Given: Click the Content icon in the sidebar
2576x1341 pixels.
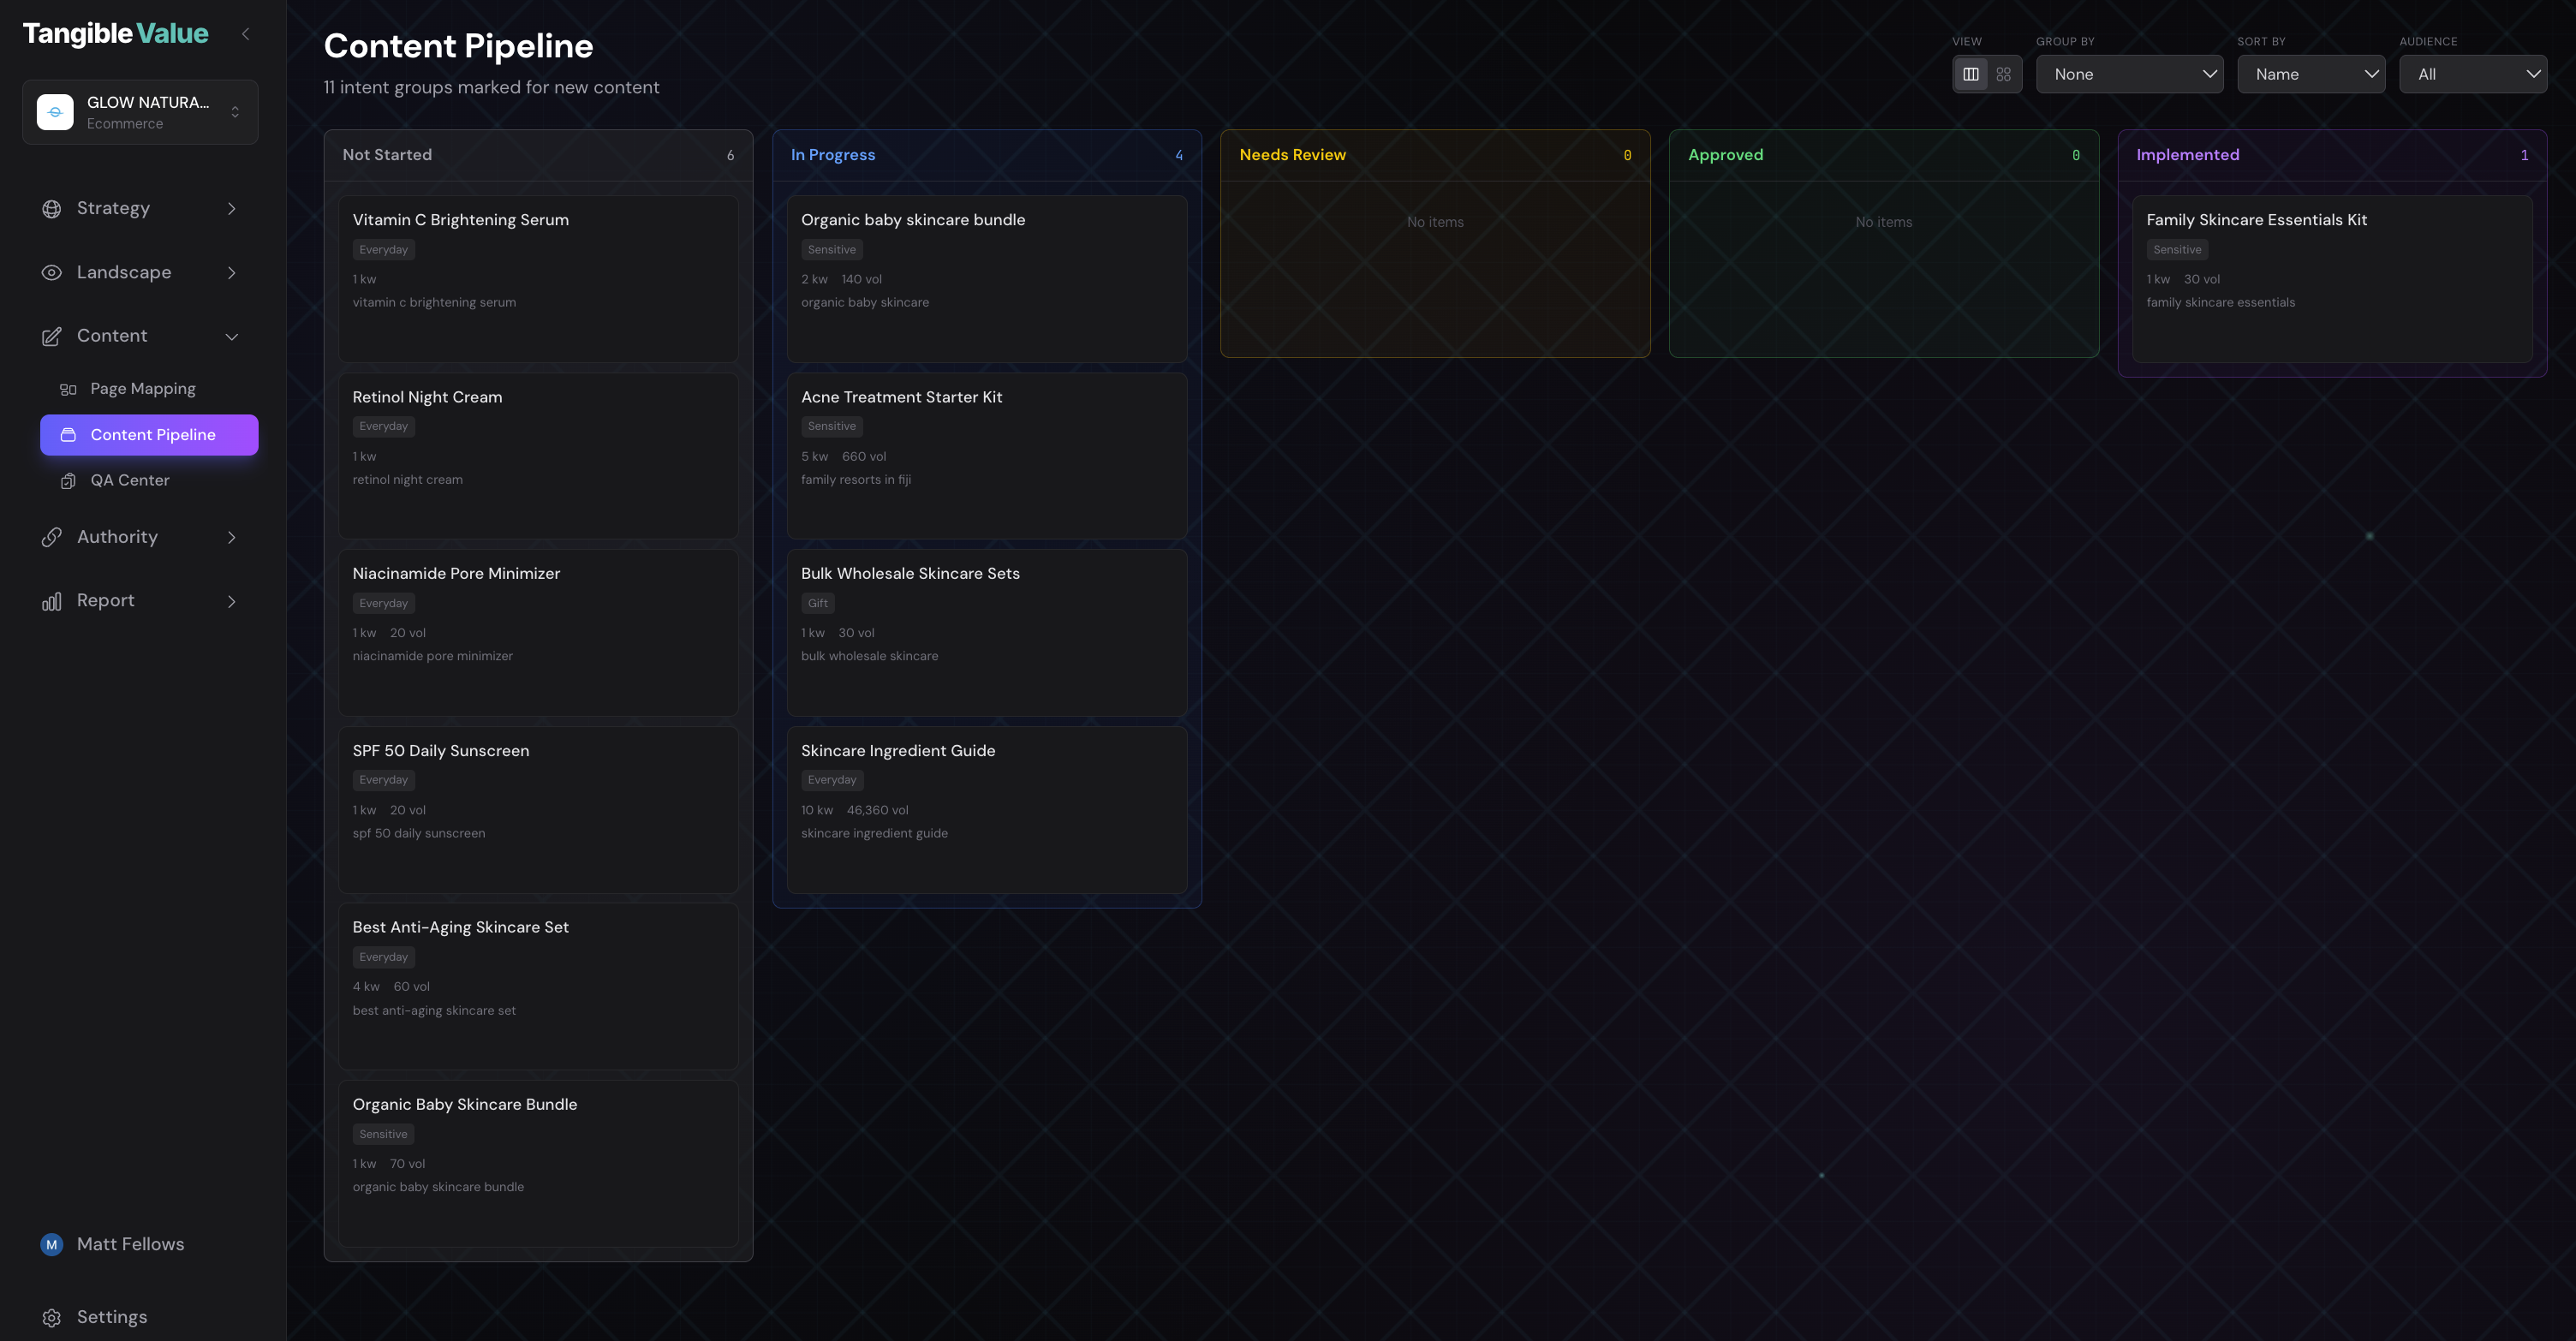Looking at the screenshot, I should pos(52,336).
